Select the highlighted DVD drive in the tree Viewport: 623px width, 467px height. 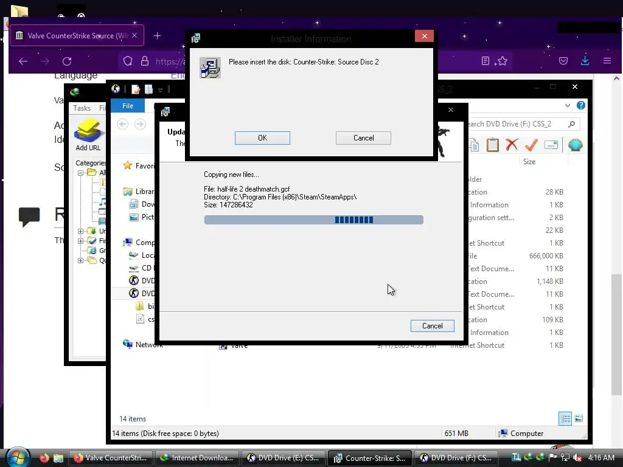(x=141, y=293)
